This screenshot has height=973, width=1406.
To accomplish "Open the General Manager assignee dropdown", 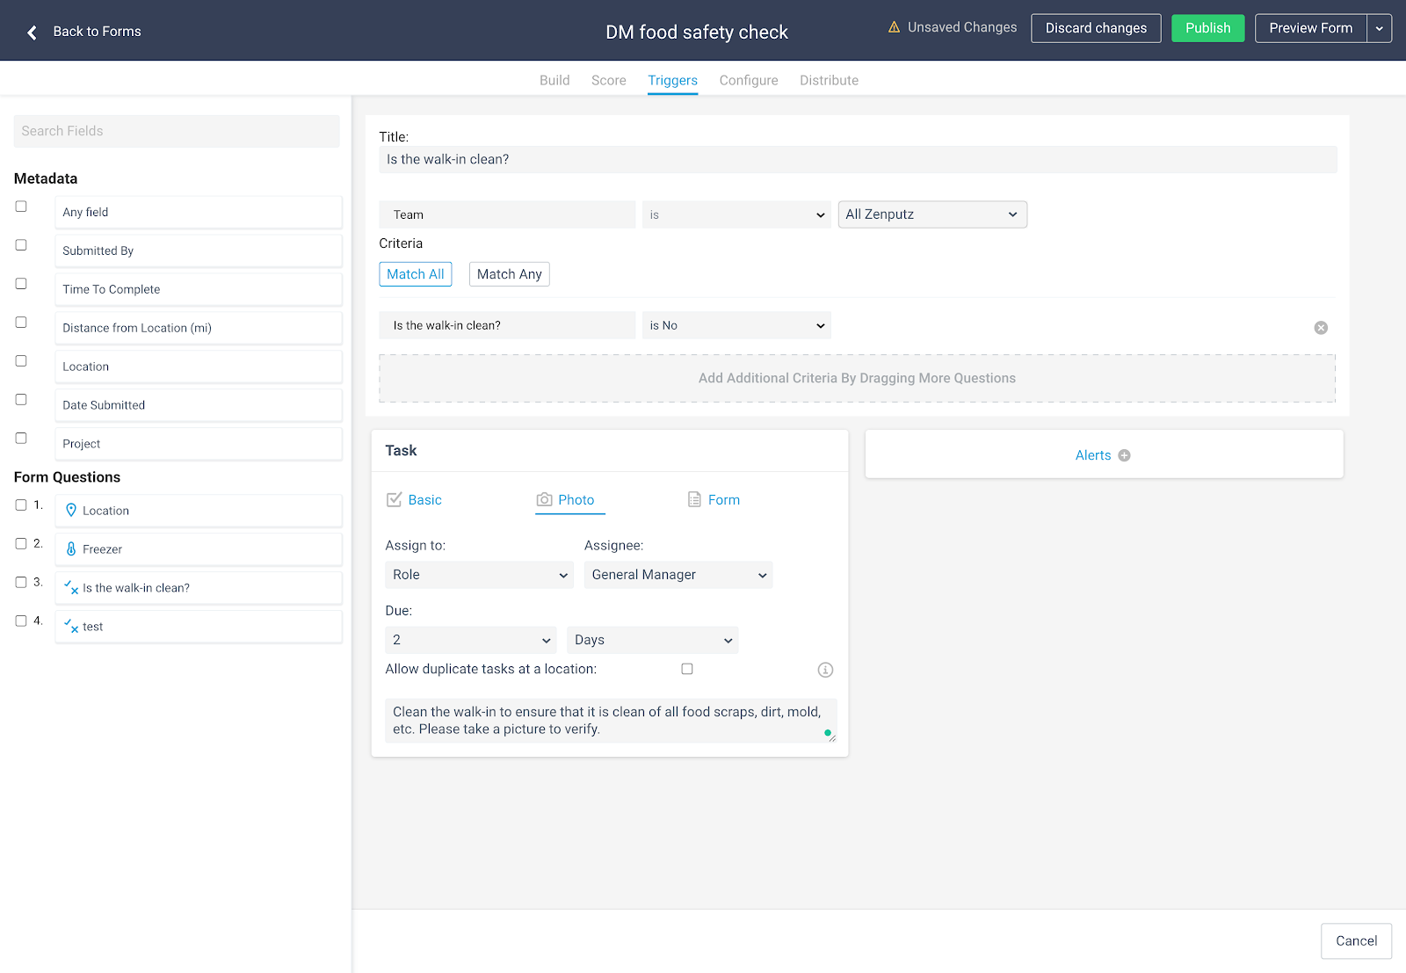I will coord(678,575).
